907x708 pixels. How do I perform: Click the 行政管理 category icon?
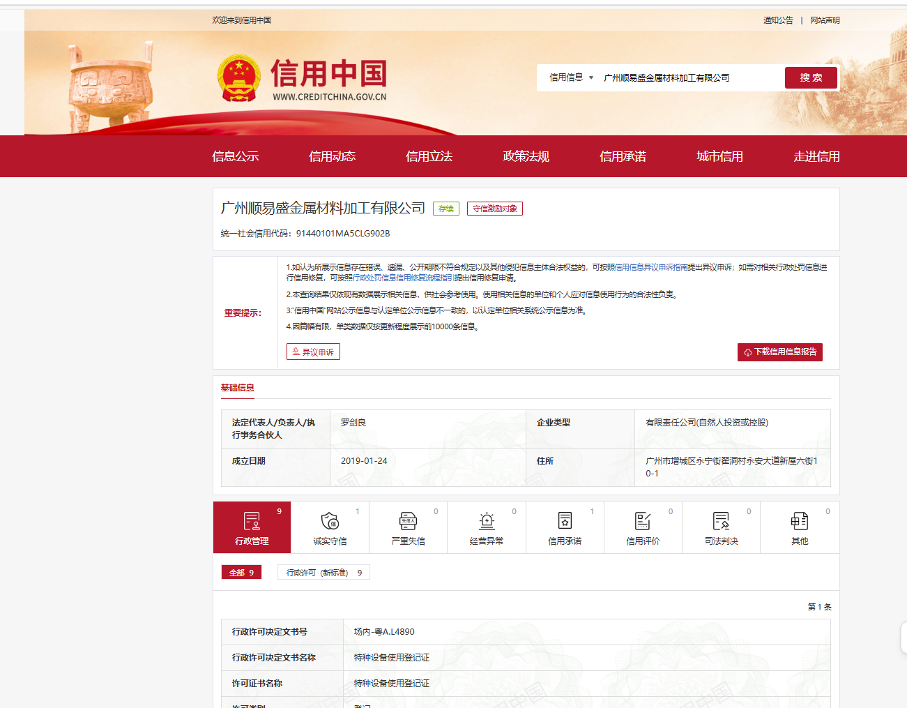[x=252, y=521]
